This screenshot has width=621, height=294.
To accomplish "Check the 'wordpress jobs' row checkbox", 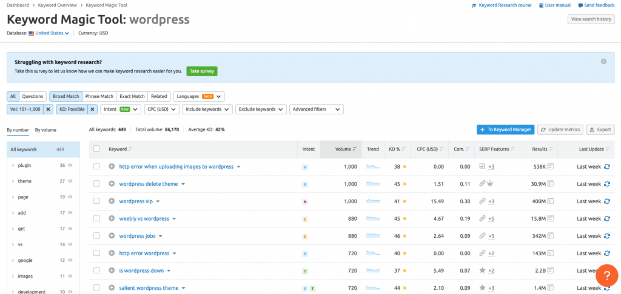I will pos(96,236).
